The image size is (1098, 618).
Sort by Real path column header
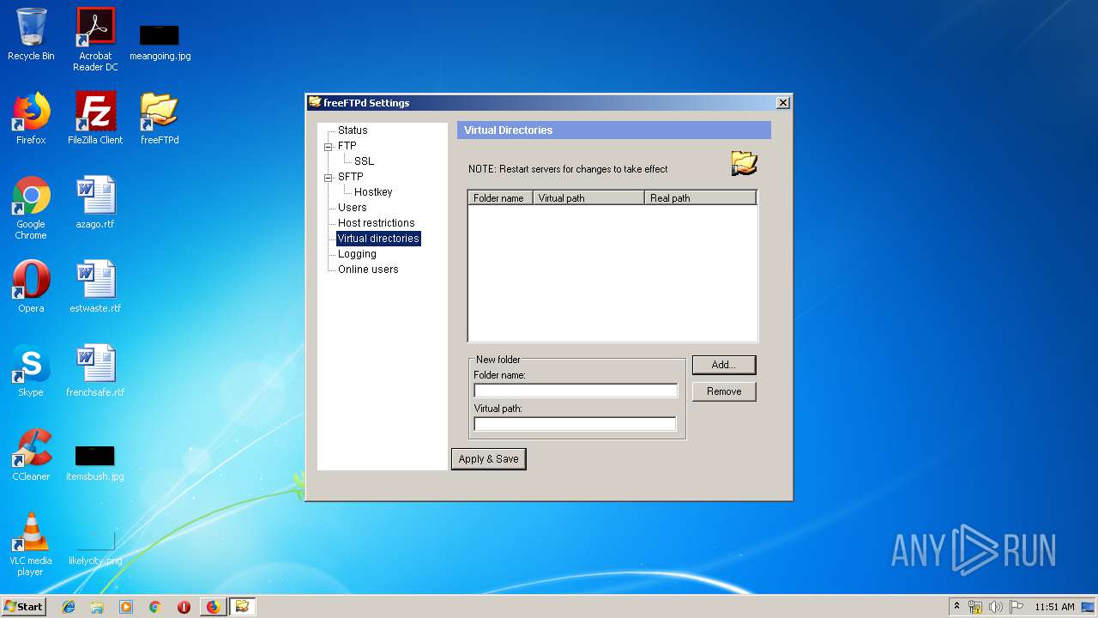701,198
